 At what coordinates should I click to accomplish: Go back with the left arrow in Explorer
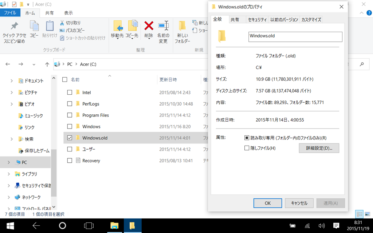[8, 64]
